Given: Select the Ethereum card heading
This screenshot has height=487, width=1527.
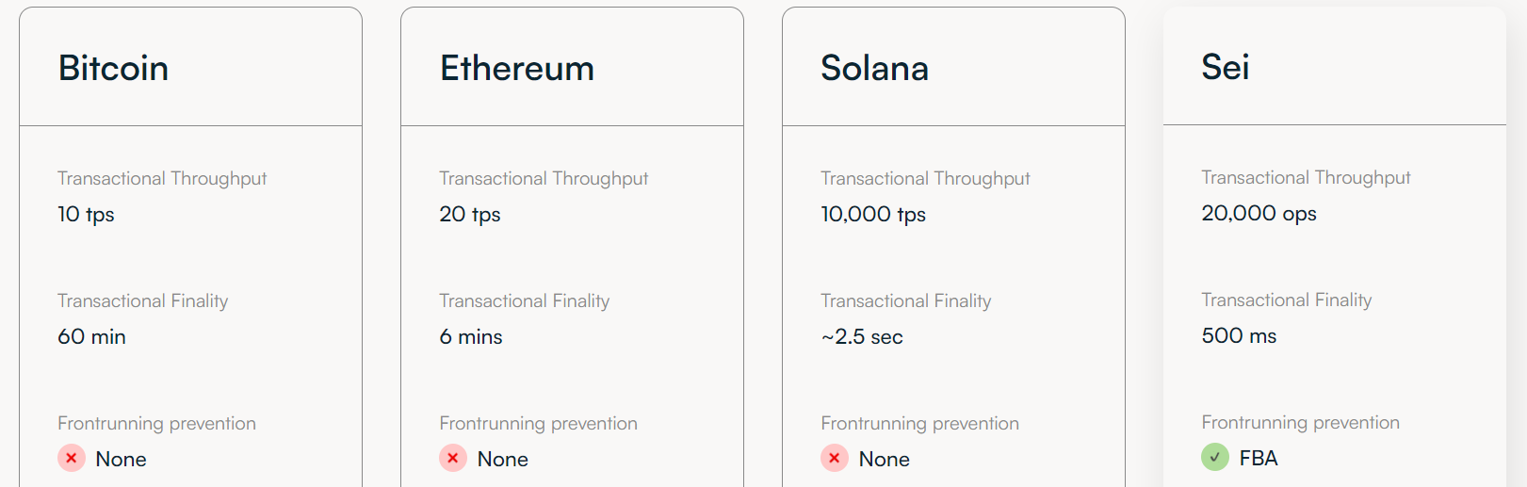Looking at the screenshot, I should [x=517, y=68].
